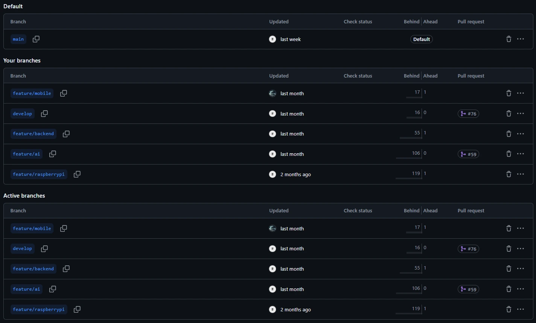Click the 'last week' timestamp for main
The image size is (536, 323).
(x=290, y=39)
